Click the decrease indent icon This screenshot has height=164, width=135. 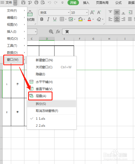coord(131,12)
